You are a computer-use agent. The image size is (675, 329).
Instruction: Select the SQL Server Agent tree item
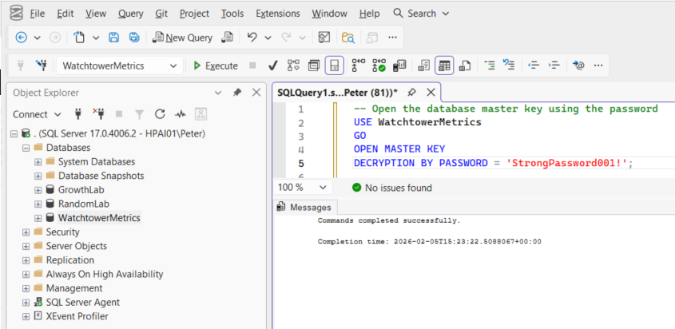pos(82,302)
